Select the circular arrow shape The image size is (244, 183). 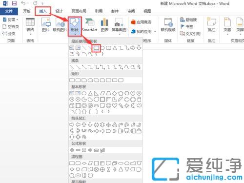84,137
